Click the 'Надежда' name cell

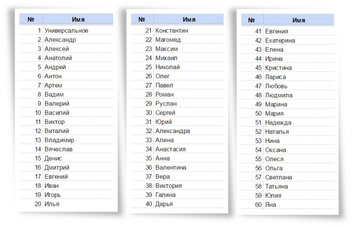coord(278,123)
